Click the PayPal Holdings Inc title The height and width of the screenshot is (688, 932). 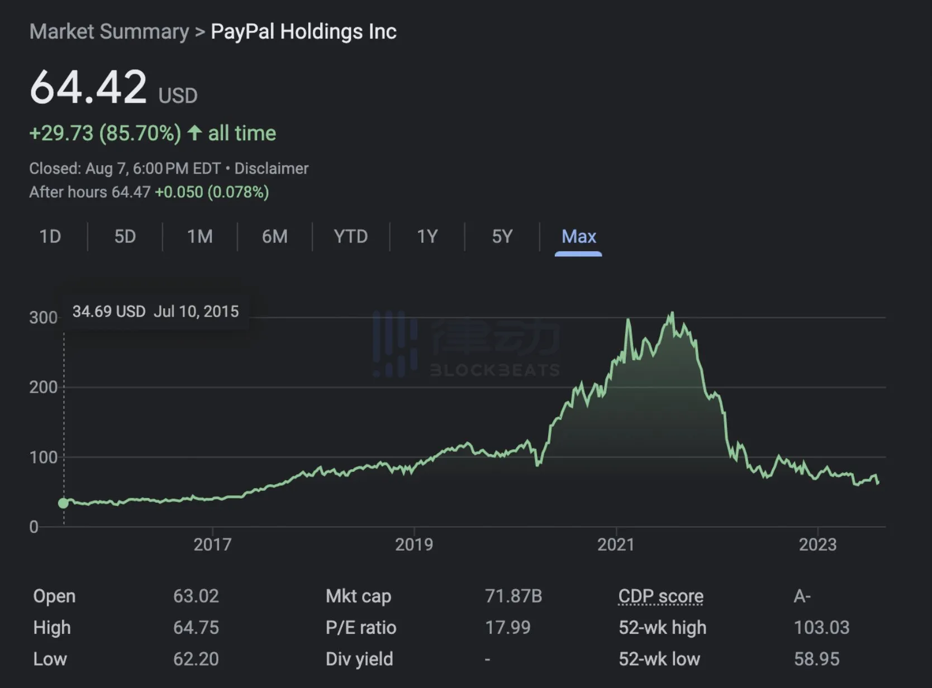303,32
